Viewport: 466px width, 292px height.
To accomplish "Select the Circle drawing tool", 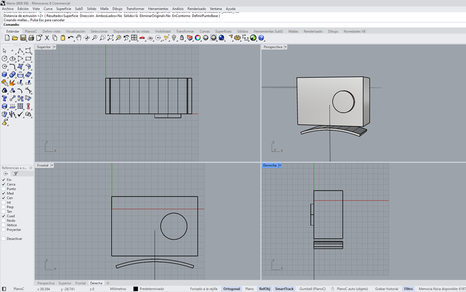I will (5, 59).
